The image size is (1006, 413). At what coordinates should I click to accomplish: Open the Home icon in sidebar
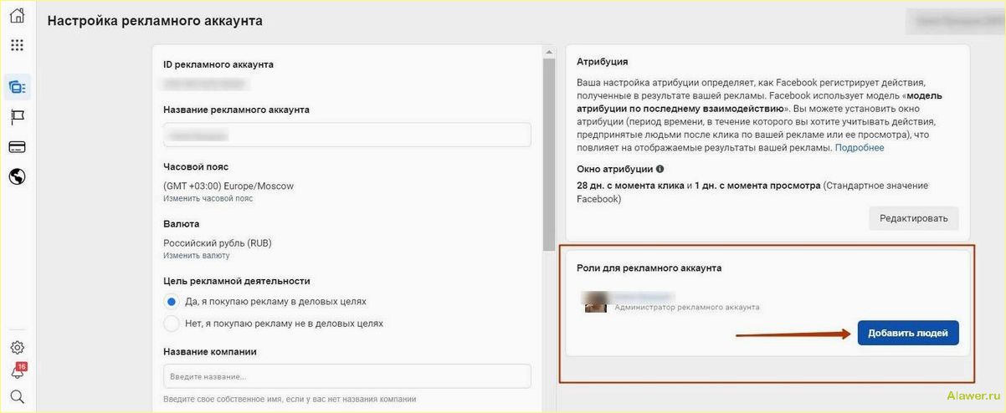[x=17, y=16]
